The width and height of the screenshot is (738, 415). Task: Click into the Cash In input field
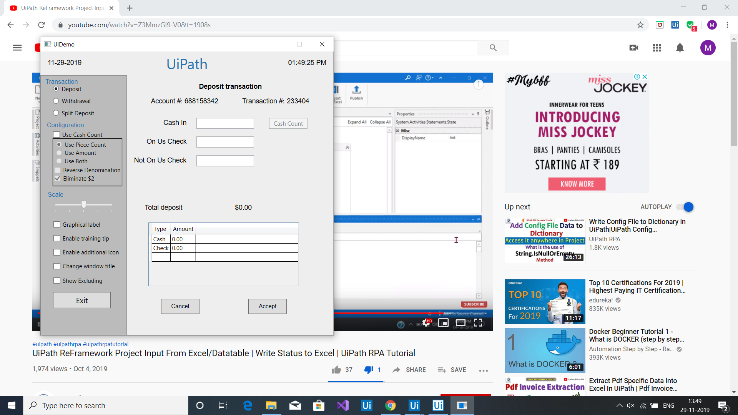tap(225, 123)
